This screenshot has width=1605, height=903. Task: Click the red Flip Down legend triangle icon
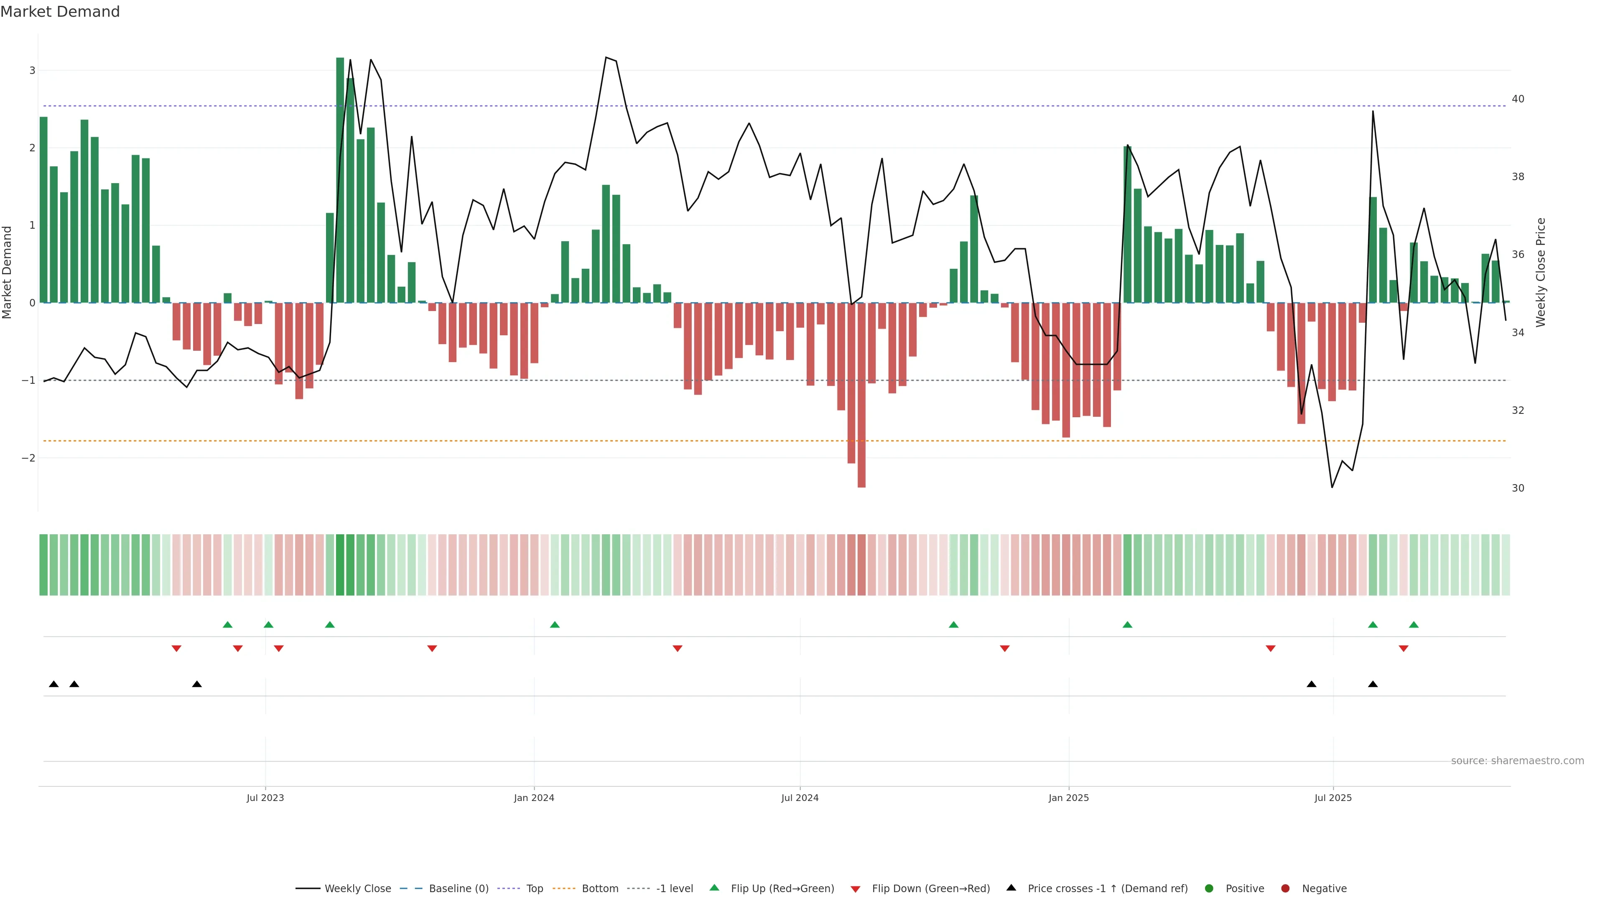(x=856, y=889)
